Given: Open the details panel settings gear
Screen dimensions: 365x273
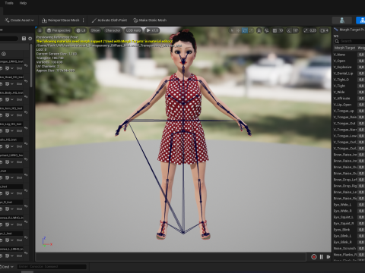Looking at the screenshot, I should click(30, 39).
